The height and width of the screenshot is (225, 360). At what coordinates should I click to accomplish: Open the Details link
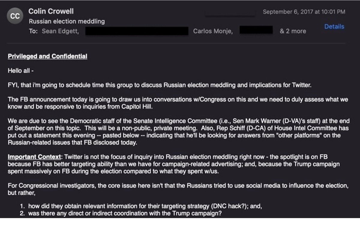coord(334,27)
